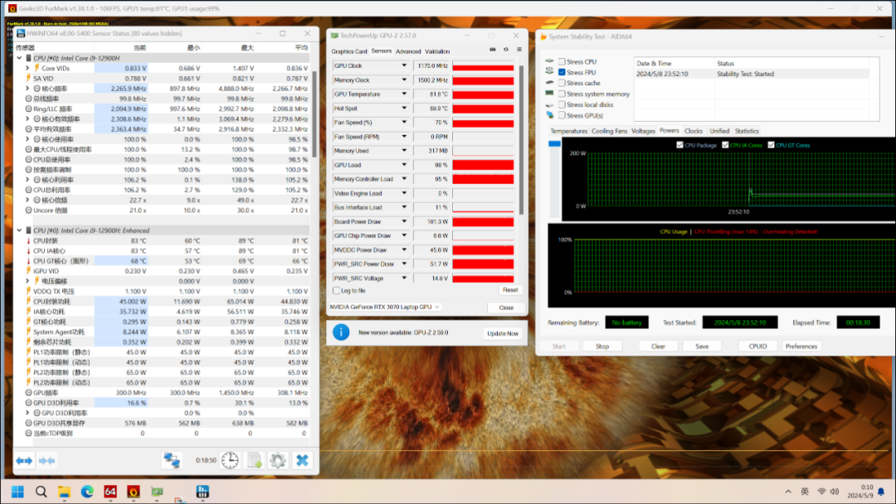
Task: Open Microsoft Edge from taskbar
Action: pos(87,492)
